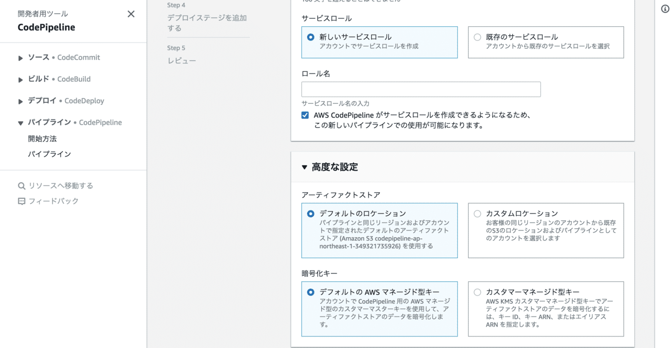Select 新しいサービスロール radio button
Image resolution: width=672 pixels, height=348 pixels.
310,37
